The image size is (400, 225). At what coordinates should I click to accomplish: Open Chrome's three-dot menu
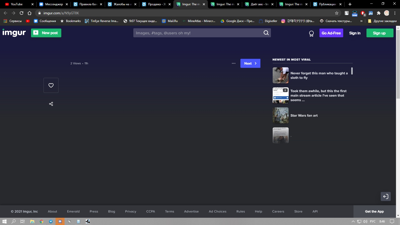point(395,13)
